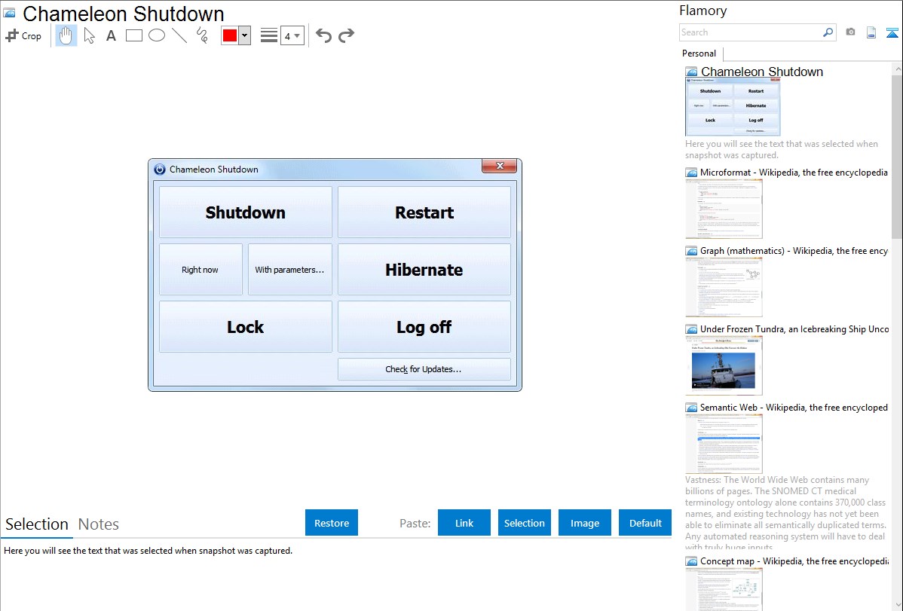Activate the hand pan tool

(x=66, y=35)
